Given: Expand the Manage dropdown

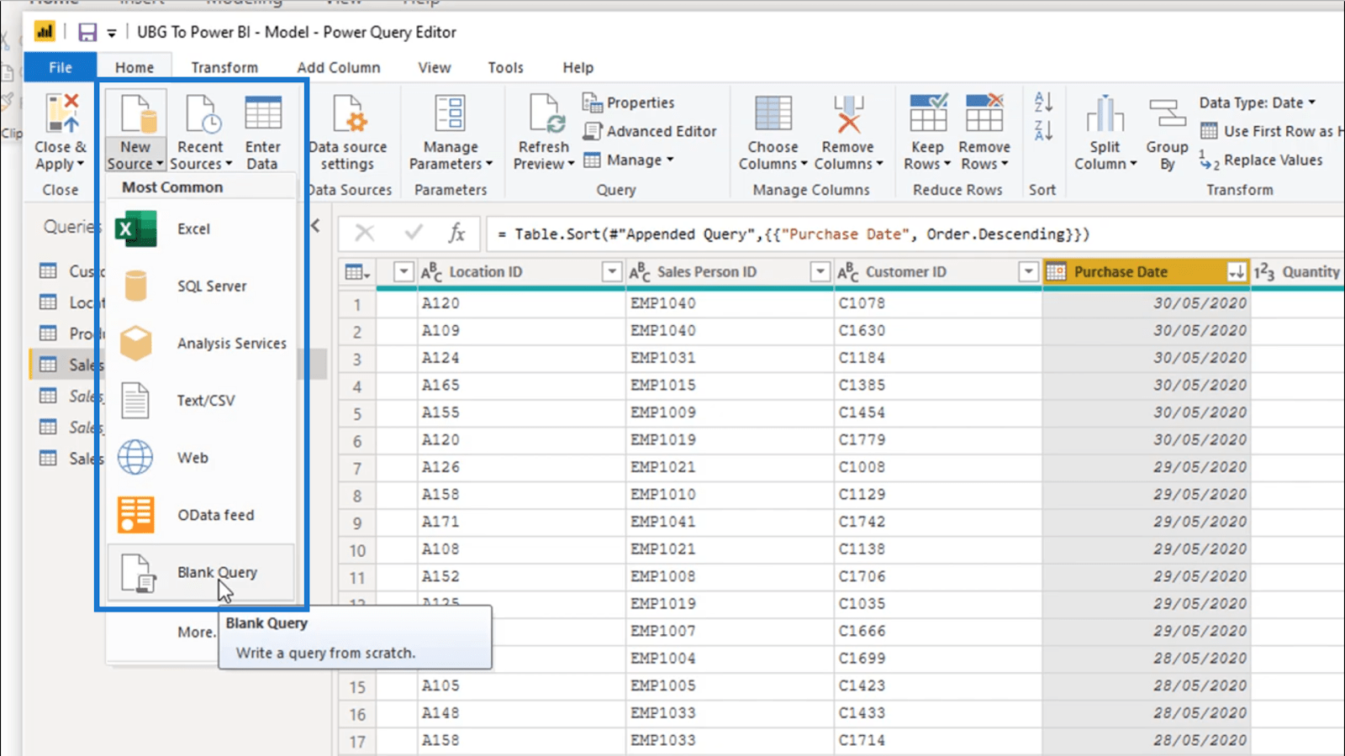Looking at the screenshot, I should pos(629,160).
